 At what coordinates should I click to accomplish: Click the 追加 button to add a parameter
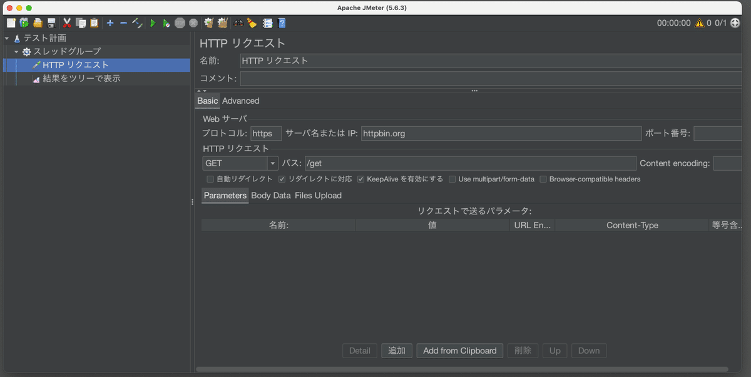click(x=396, y=350)
